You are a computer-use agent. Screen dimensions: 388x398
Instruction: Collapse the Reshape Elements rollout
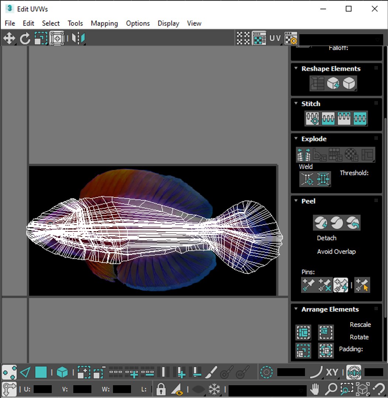pos(296,69)
